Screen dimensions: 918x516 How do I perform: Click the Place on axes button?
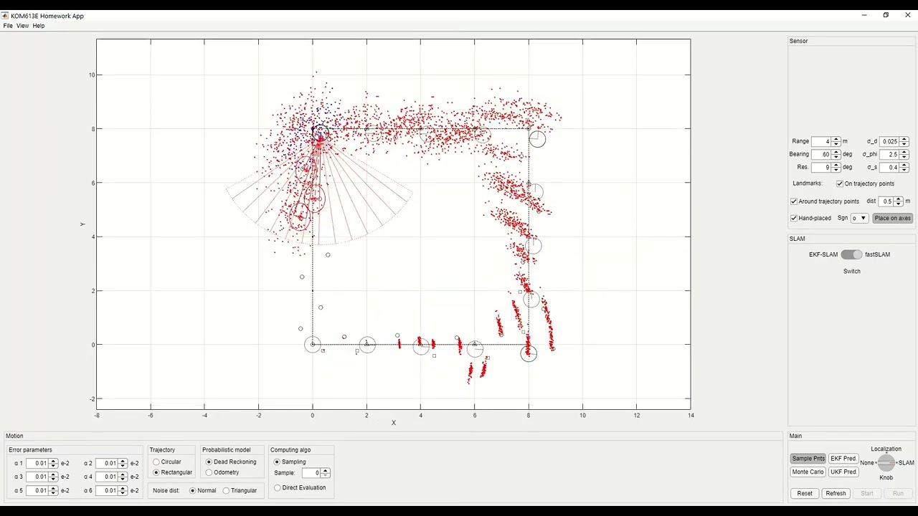click(x=893, y=219)
